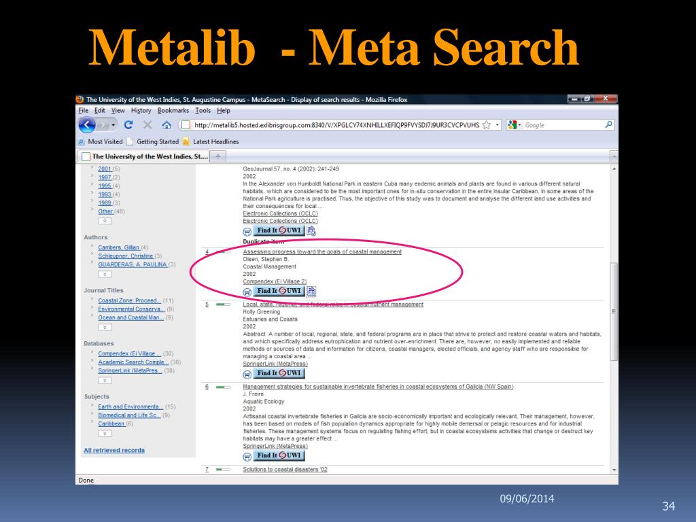Bookmark this page with the star icon
Image resolution: width=696 pixels, height=522 pixels.
click(487, 125)
